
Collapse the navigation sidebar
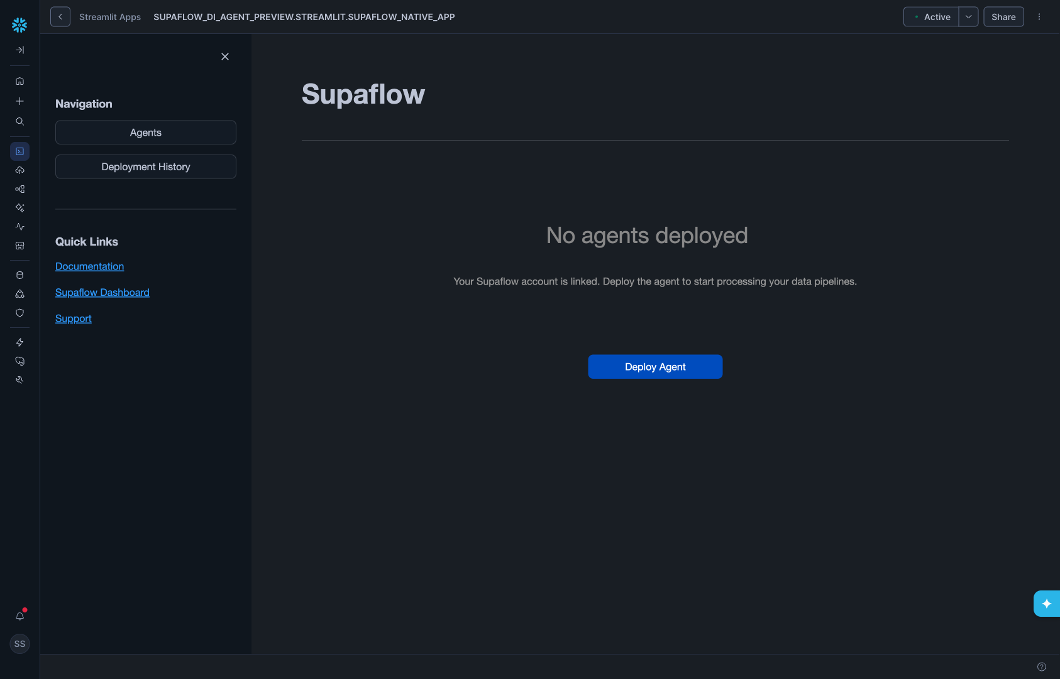tap(224, 57)
